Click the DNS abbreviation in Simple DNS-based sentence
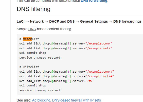This screenshot has width=143, height=102. 32,29
